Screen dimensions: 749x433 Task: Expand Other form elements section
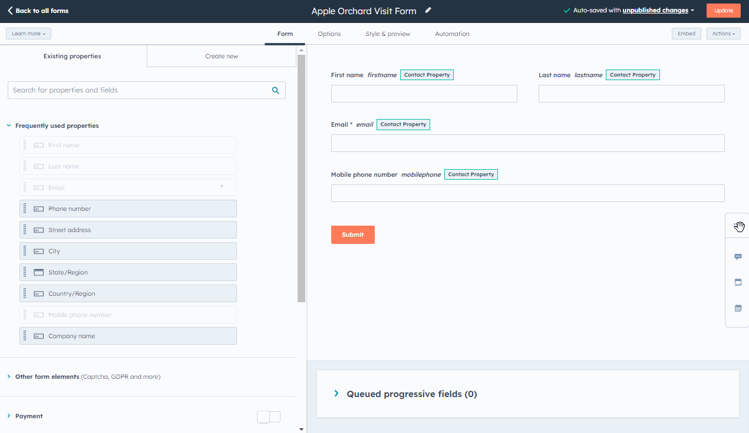tap(9, 376)
